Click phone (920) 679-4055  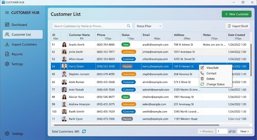[x=106, y=74]
